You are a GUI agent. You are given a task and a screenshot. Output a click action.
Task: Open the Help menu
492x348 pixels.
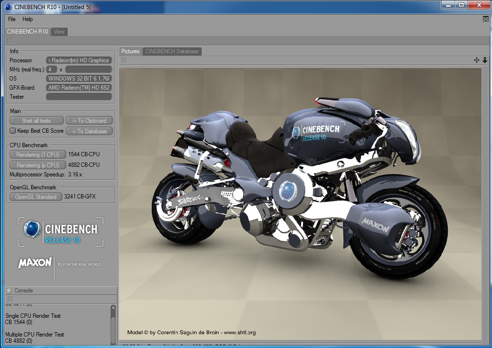27,19
